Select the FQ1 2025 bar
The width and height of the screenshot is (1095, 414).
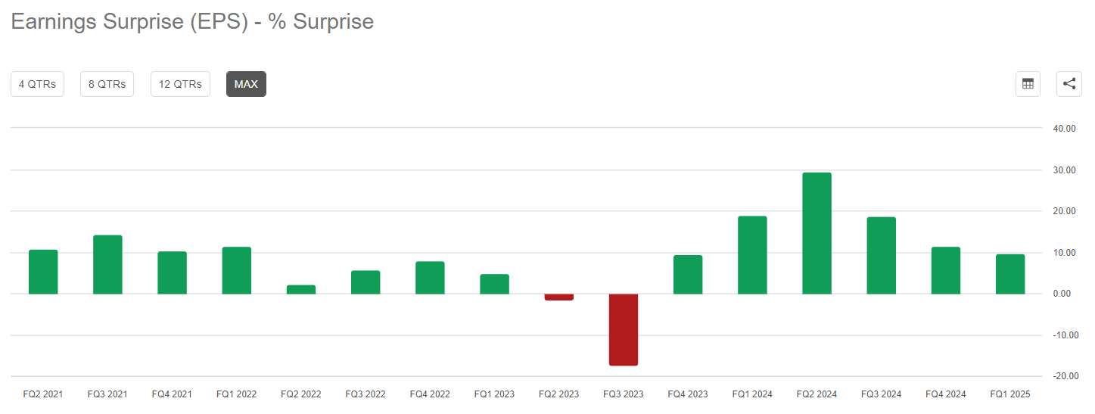click(1010, 274)
